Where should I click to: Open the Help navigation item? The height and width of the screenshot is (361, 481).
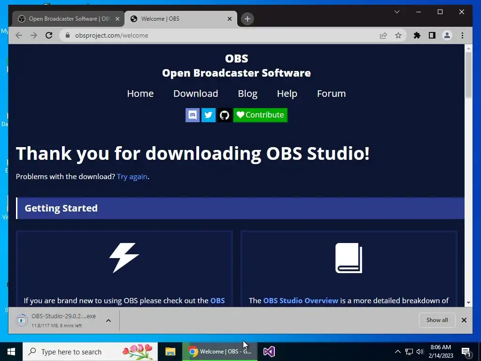(287, 94)
